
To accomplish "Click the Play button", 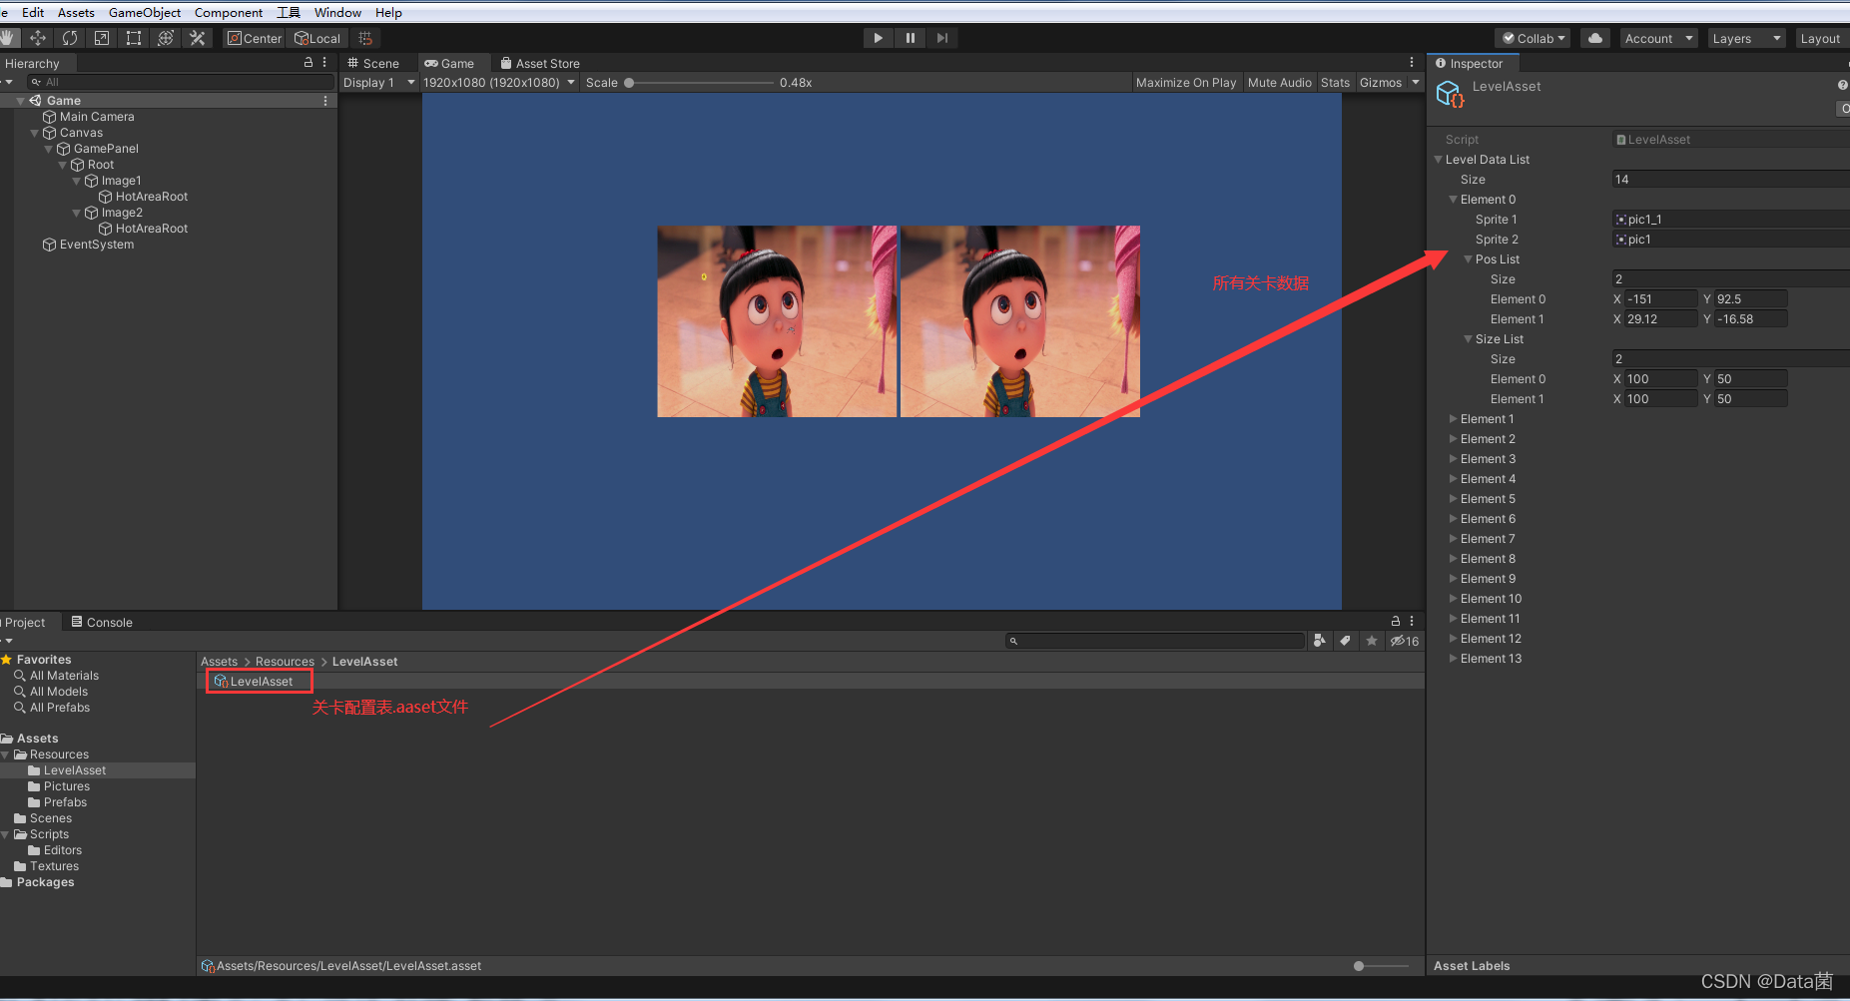I will click(879, 38).
